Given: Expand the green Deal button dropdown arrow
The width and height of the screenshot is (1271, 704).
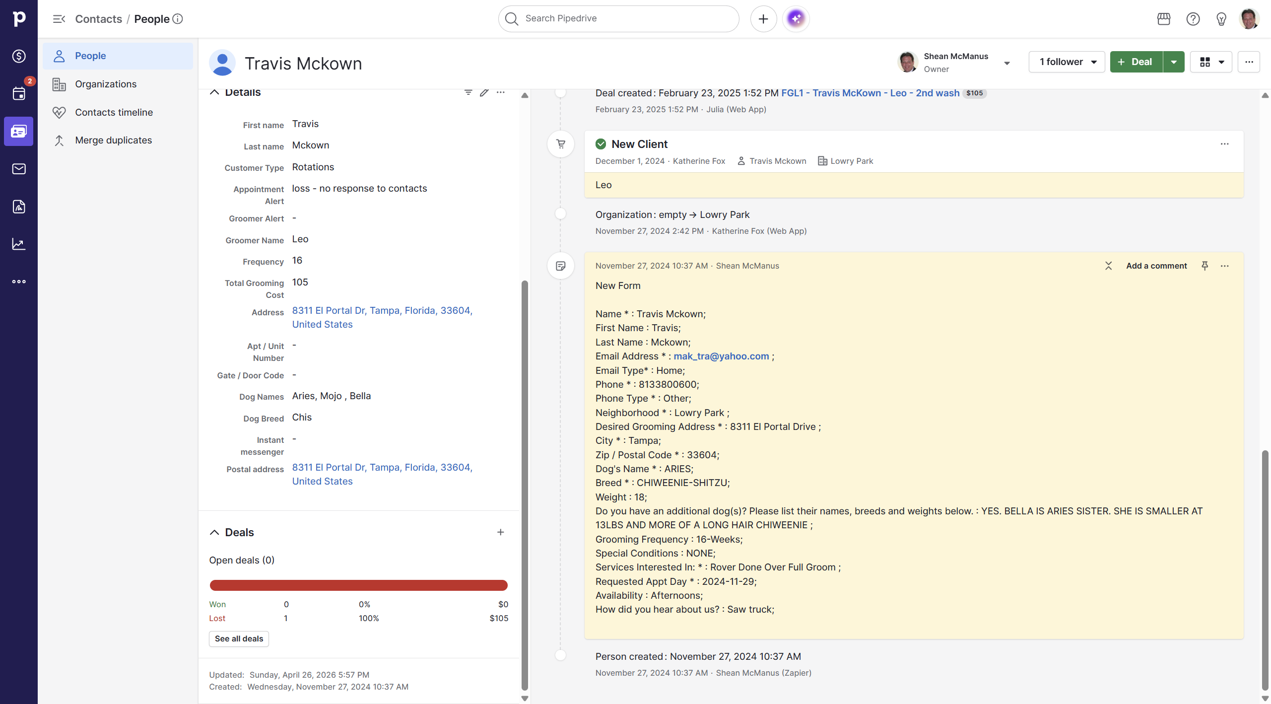Looking at the screenshot, I should [1174, 62].
